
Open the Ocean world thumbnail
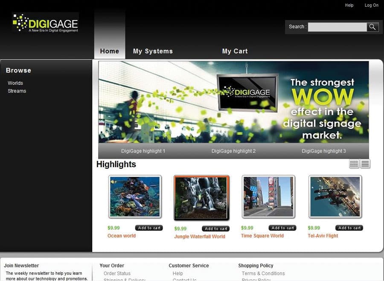(135, 197)
